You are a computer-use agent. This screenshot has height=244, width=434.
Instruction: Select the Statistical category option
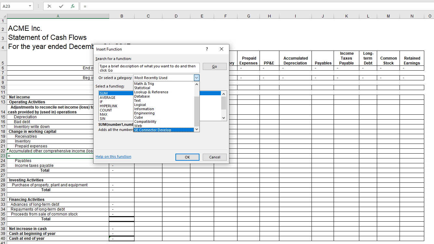tap(142, 88)
